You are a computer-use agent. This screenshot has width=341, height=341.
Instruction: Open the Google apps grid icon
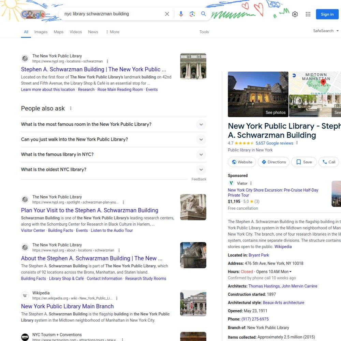[x=308, y=14]
